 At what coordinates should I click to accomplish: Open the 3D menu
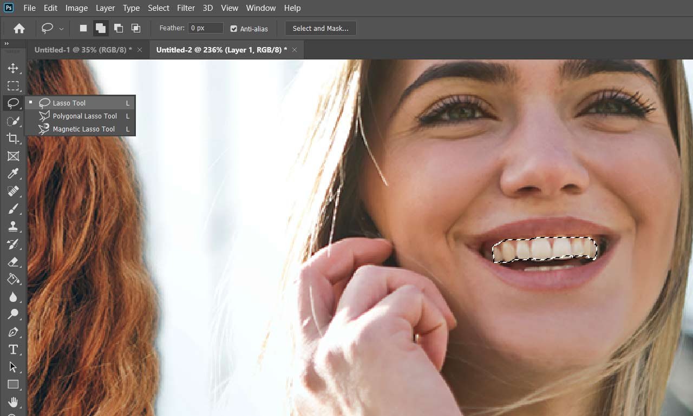(208, 8)
